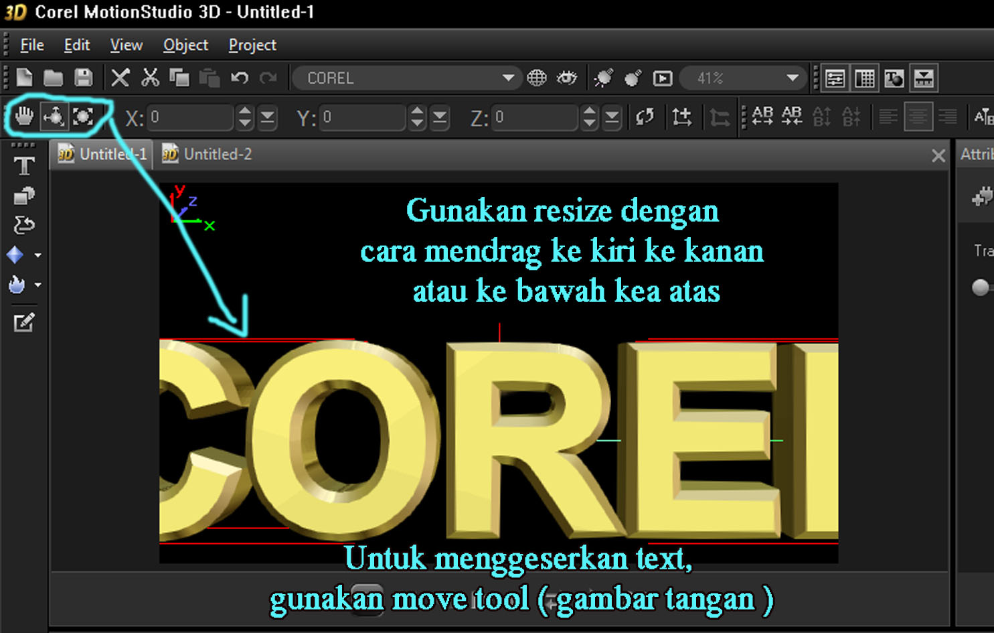This screenshot has height=633, width=994.
Task: Click the Z position input field
Action: (535, 118)
